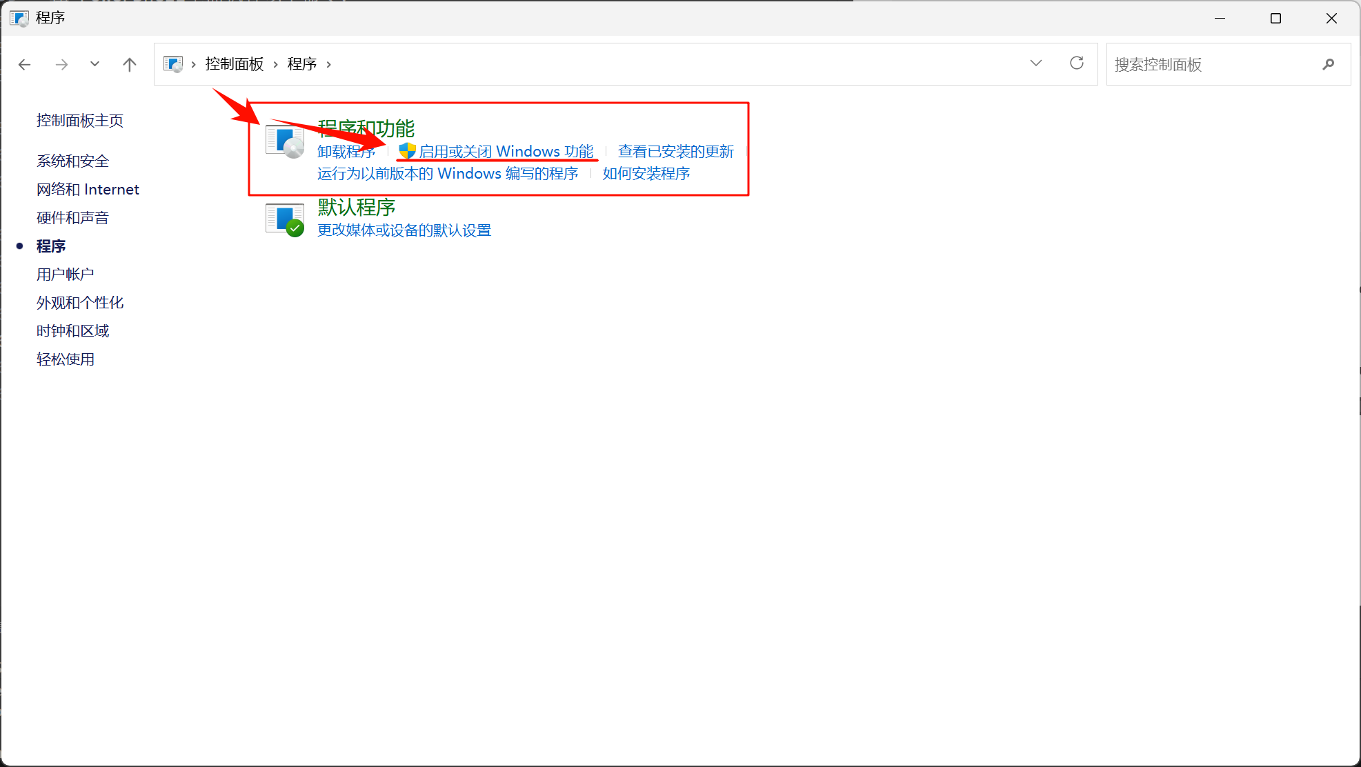Click the 程序和功能 application icon

284,139
